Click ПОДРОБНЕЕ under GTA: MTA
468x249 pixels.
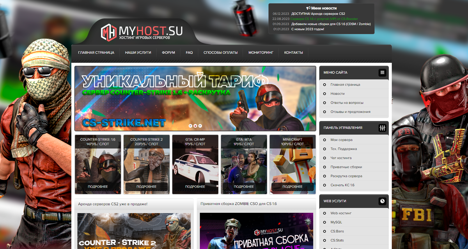(x=244, y=186)
